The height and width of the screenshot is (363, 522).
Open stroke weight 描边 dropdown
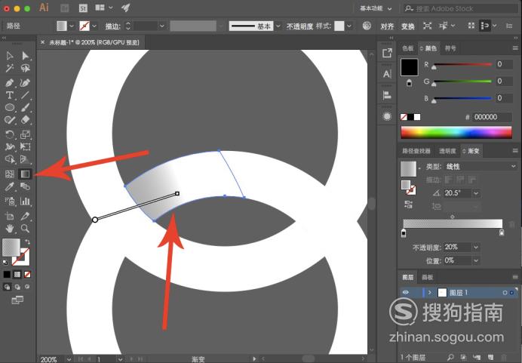(161, 26)
